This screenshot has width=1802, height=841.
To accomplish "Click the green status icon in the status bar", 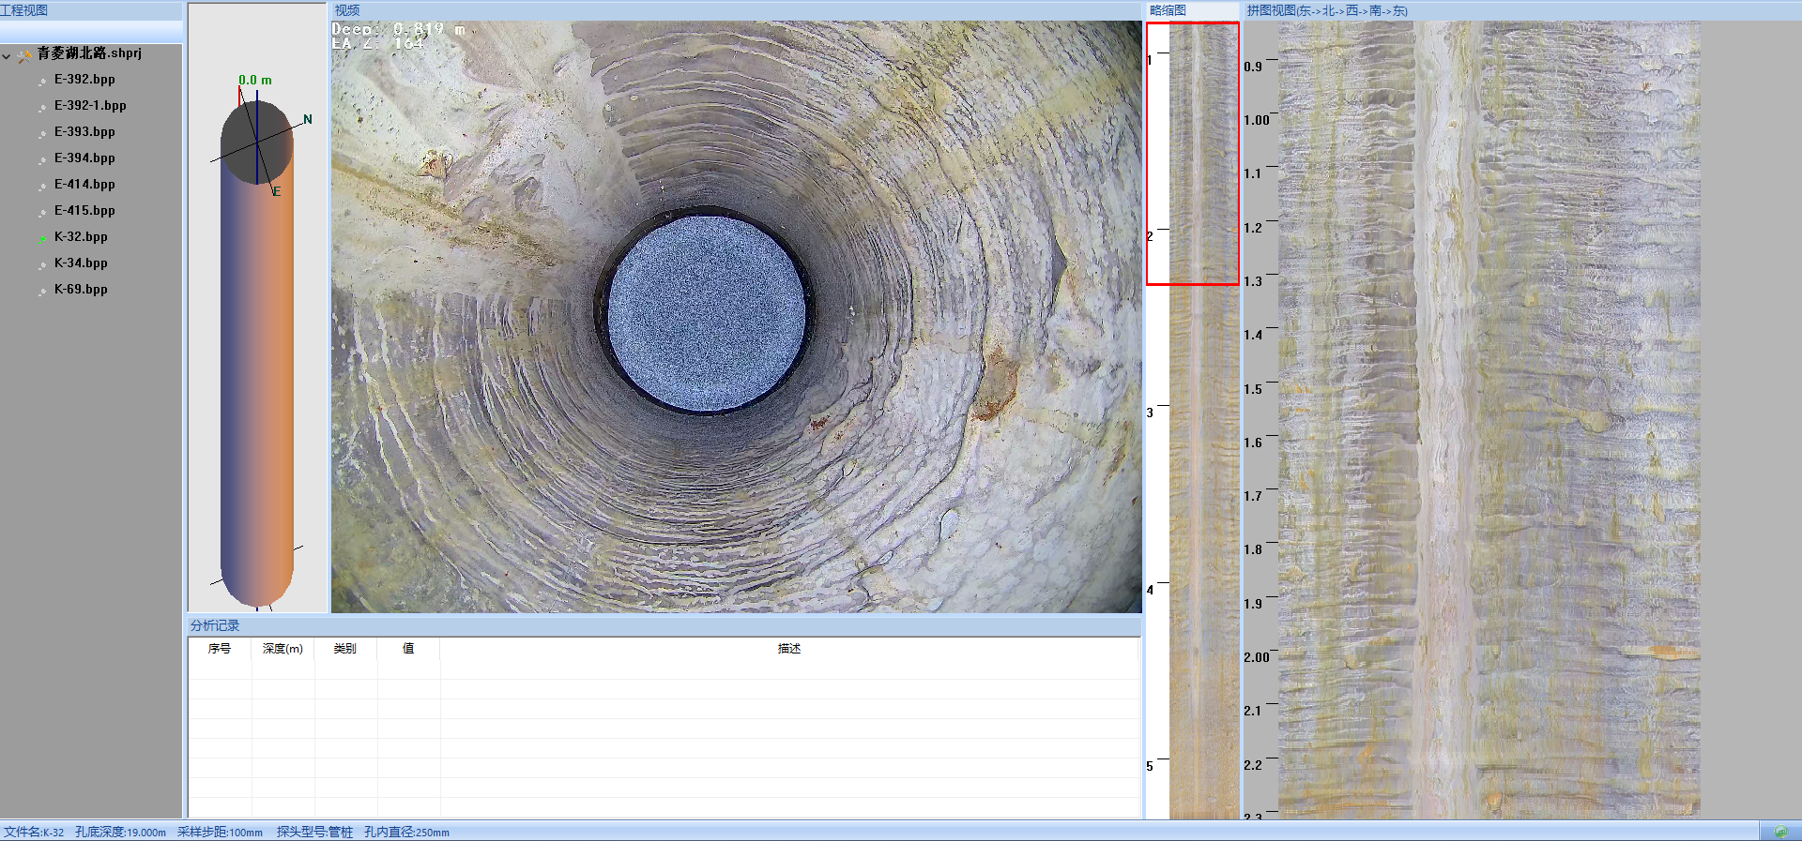I will [1780, 832].
